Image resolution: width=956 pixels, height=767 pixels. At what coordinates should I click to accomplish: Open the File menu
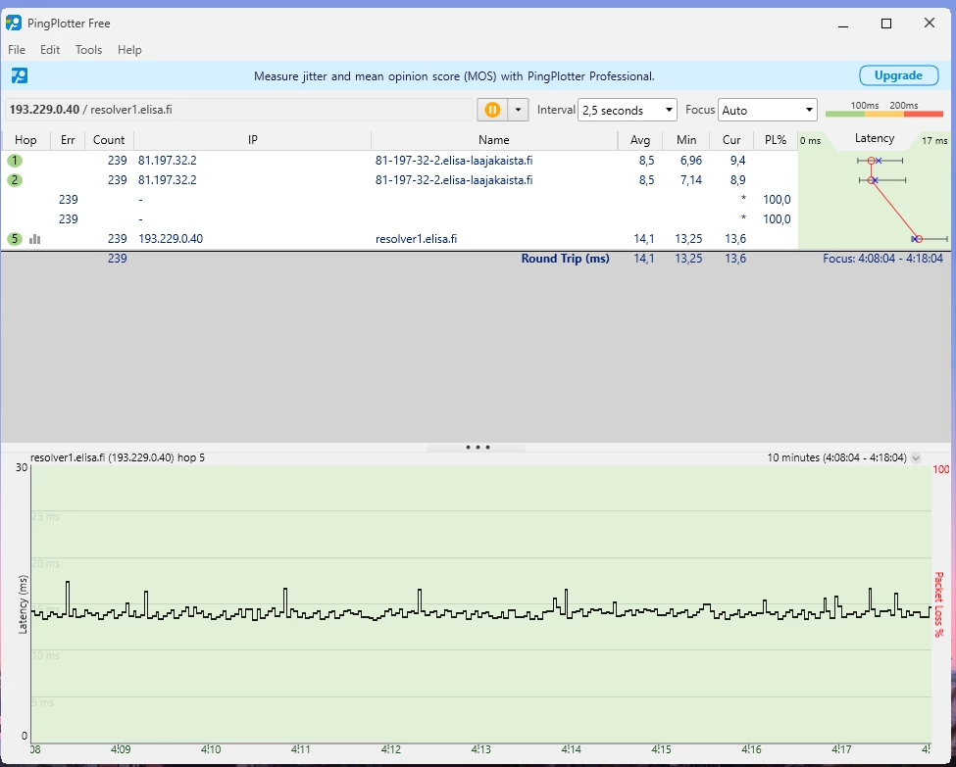17,50
